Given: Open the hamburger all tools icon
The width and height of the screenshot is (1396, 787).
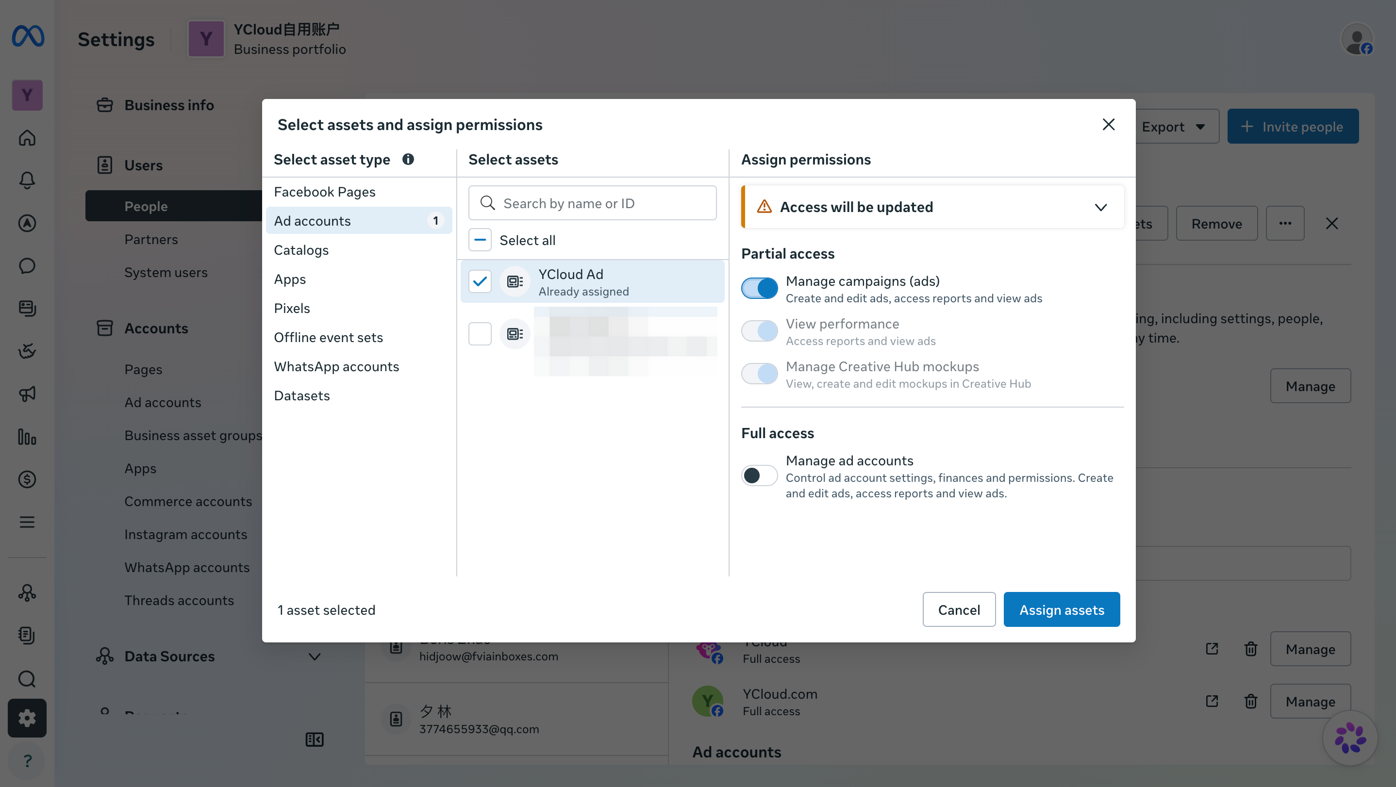Looking at the screenshot, I should (x=27, y=522).
